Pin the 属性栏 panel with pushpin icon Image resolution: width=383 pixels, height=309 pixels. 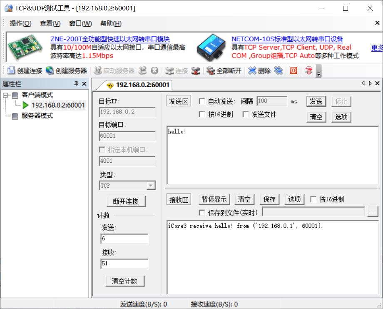[x=76, y=84]
